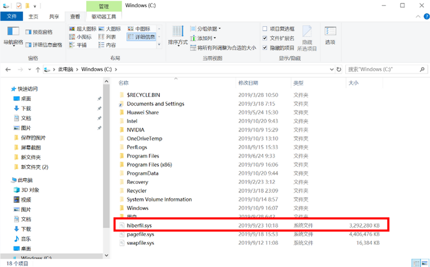Viewport: 430px width, 267px height.
Task: Open the 导航窗格 navigation pane button
Action: (x=13, y=37)
